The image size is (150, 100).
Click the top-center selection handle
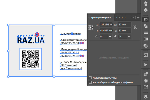(54, 25)
